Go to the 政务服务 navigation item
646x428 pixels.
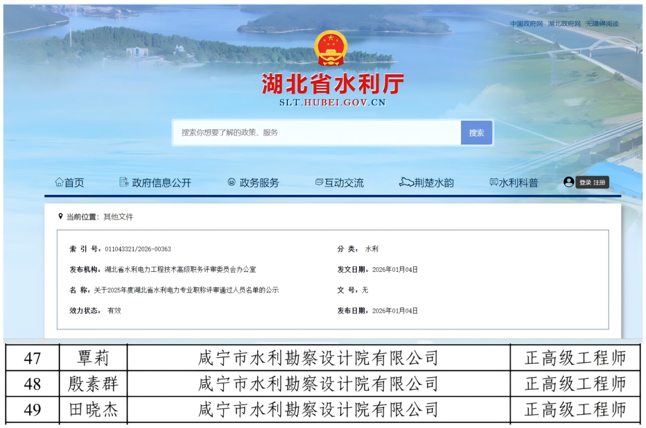259,183
